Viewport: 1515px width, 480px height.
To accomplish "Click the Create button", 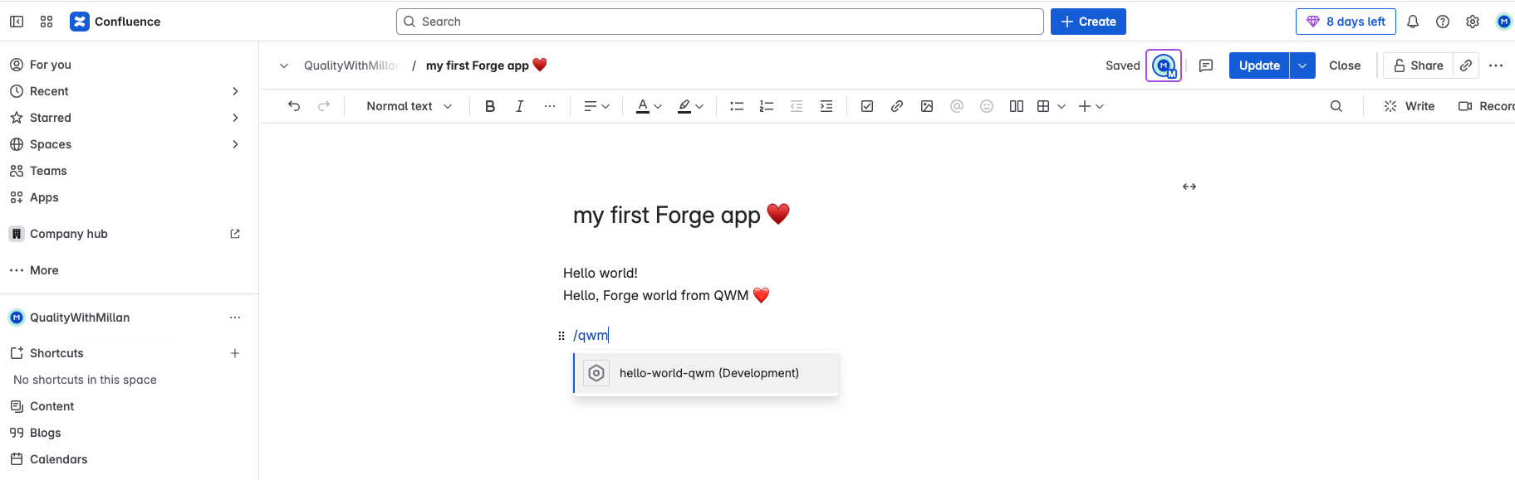I will (x=1088, y=22).
